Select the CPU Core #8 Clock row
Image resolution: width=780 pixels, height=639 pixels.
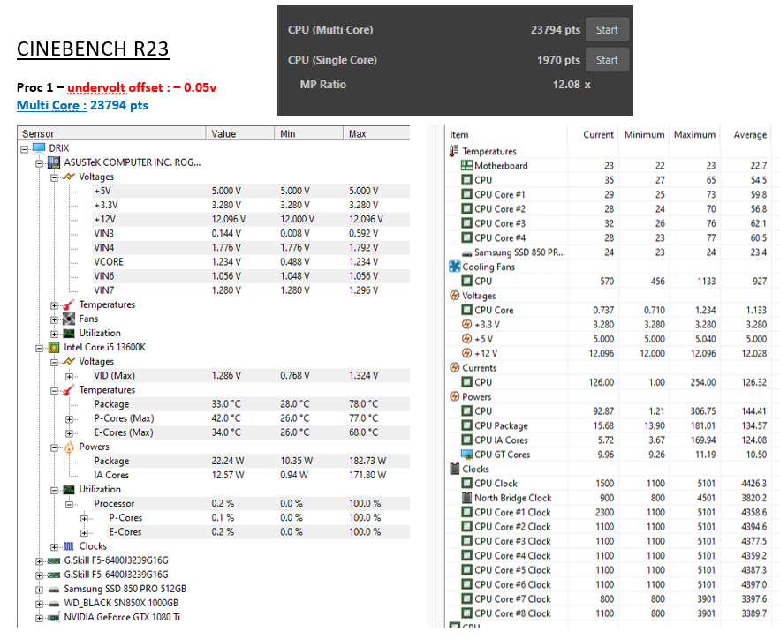(x=608, y=613)
